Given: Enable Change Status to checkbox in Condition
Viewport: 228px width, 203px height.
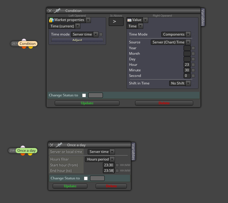Looking at the screenshot, I should (x=84, y=95).
